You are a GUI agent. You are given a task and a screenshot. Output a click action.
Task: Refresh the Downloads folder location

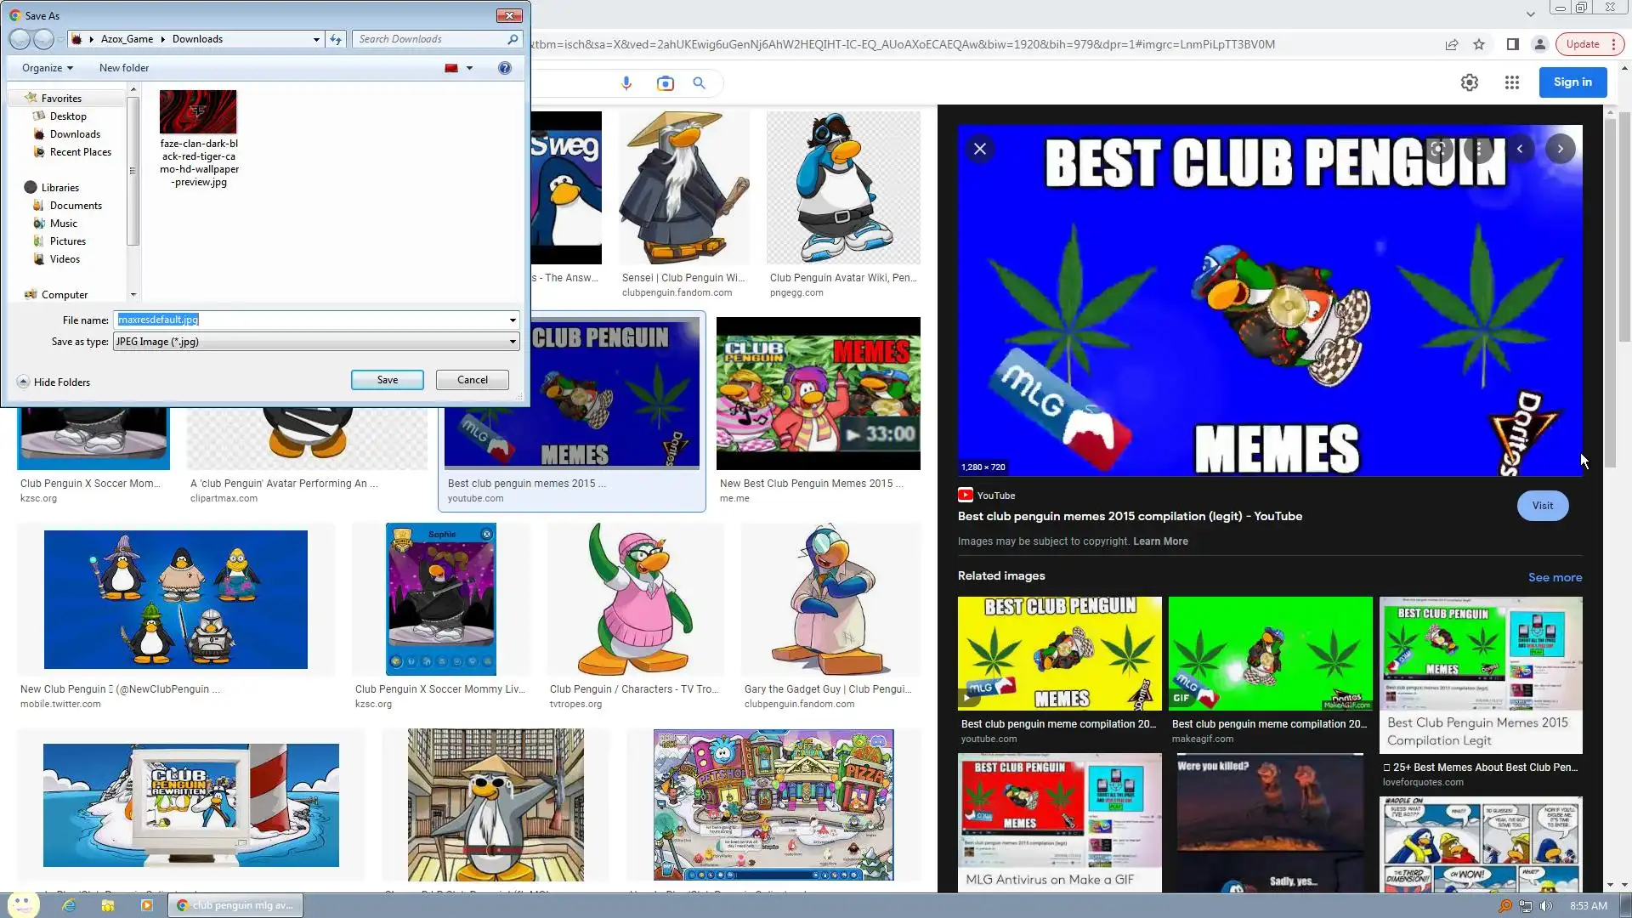[336, 39]
